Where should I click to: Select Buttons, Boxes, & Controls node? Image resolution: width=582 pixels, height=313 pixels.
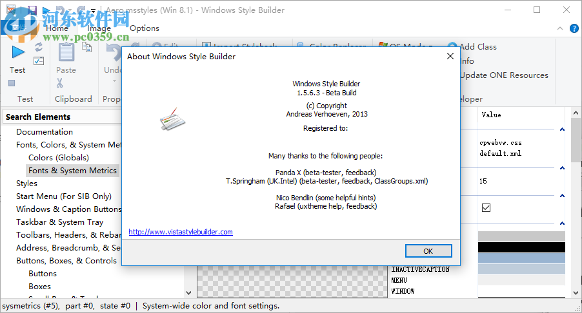pos(66,261)
